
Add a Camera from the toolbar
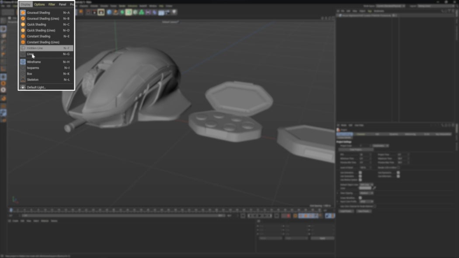click(167, 12)
